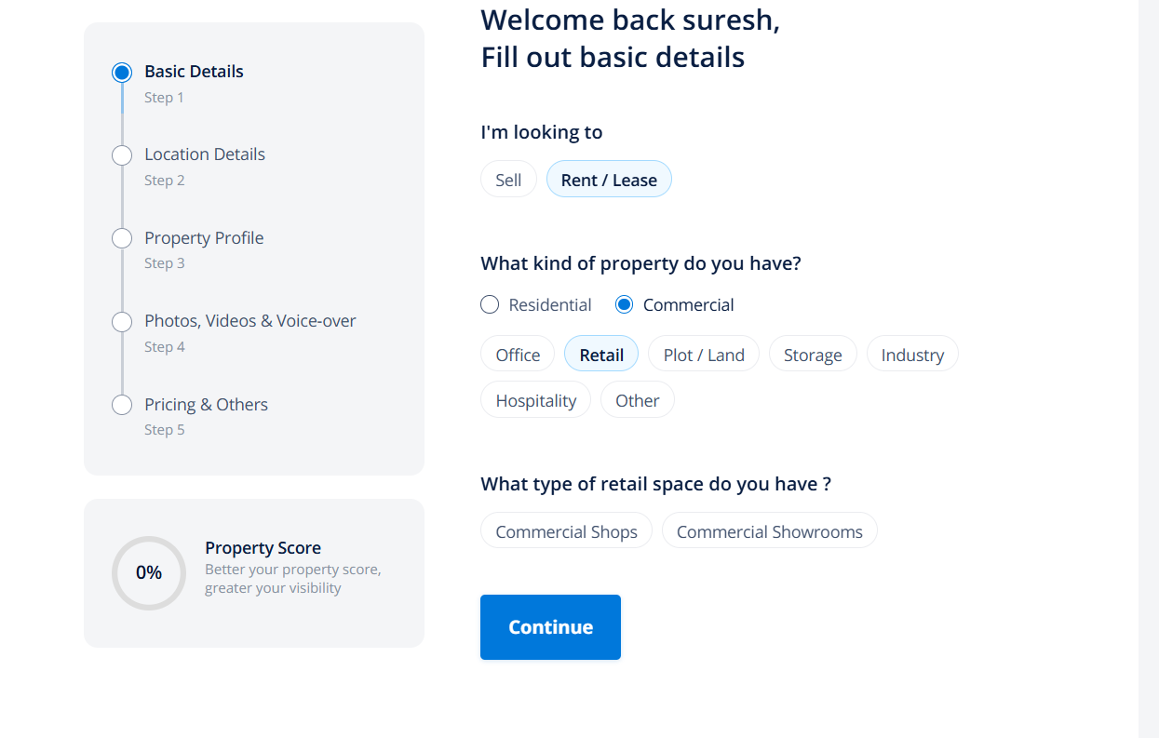Image resolution: width=1159 pixels, height=738 pixels.
Task: Select the Sell option chip
Action: coord(508,180)
